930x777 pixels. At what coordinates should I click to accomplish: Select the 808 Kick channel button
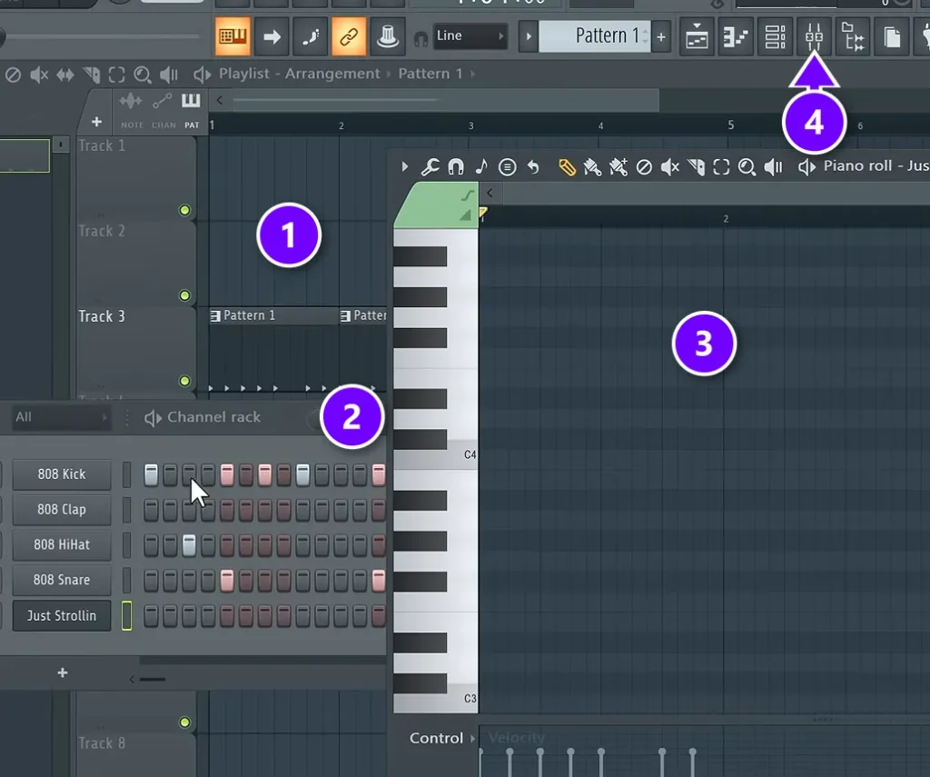point(62,474)
